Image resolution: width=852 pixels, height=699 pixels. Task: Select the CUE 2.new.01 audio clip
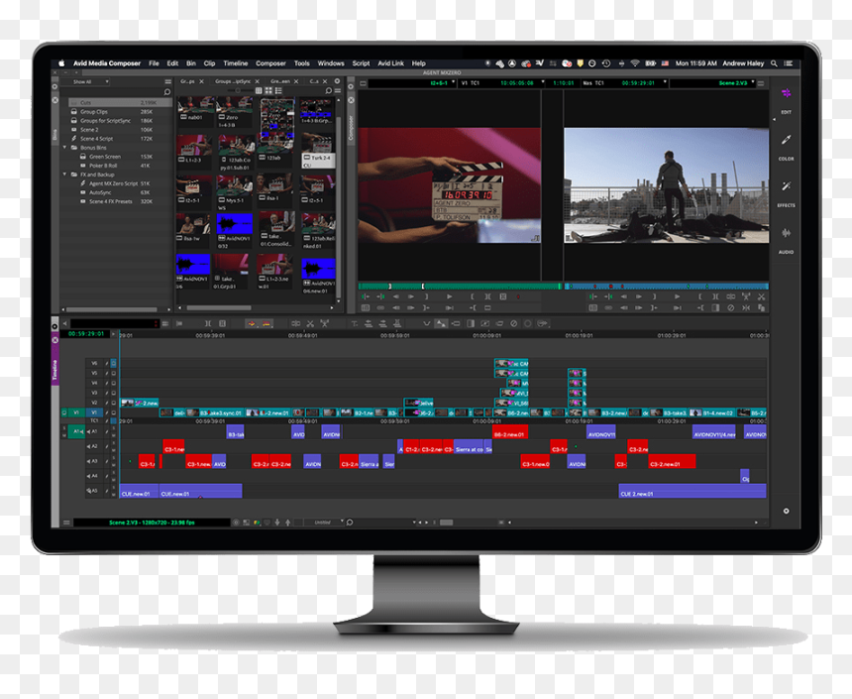click(692, 491)
